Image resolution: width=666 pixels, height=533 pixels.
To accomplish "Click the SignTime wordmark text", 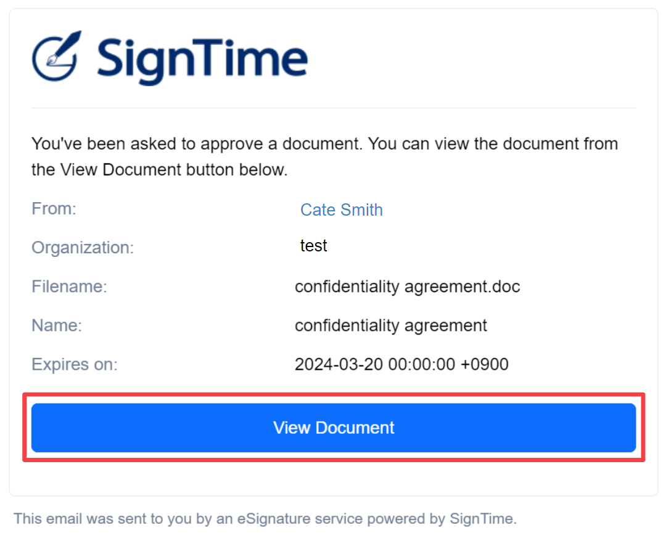I will 202,60.
